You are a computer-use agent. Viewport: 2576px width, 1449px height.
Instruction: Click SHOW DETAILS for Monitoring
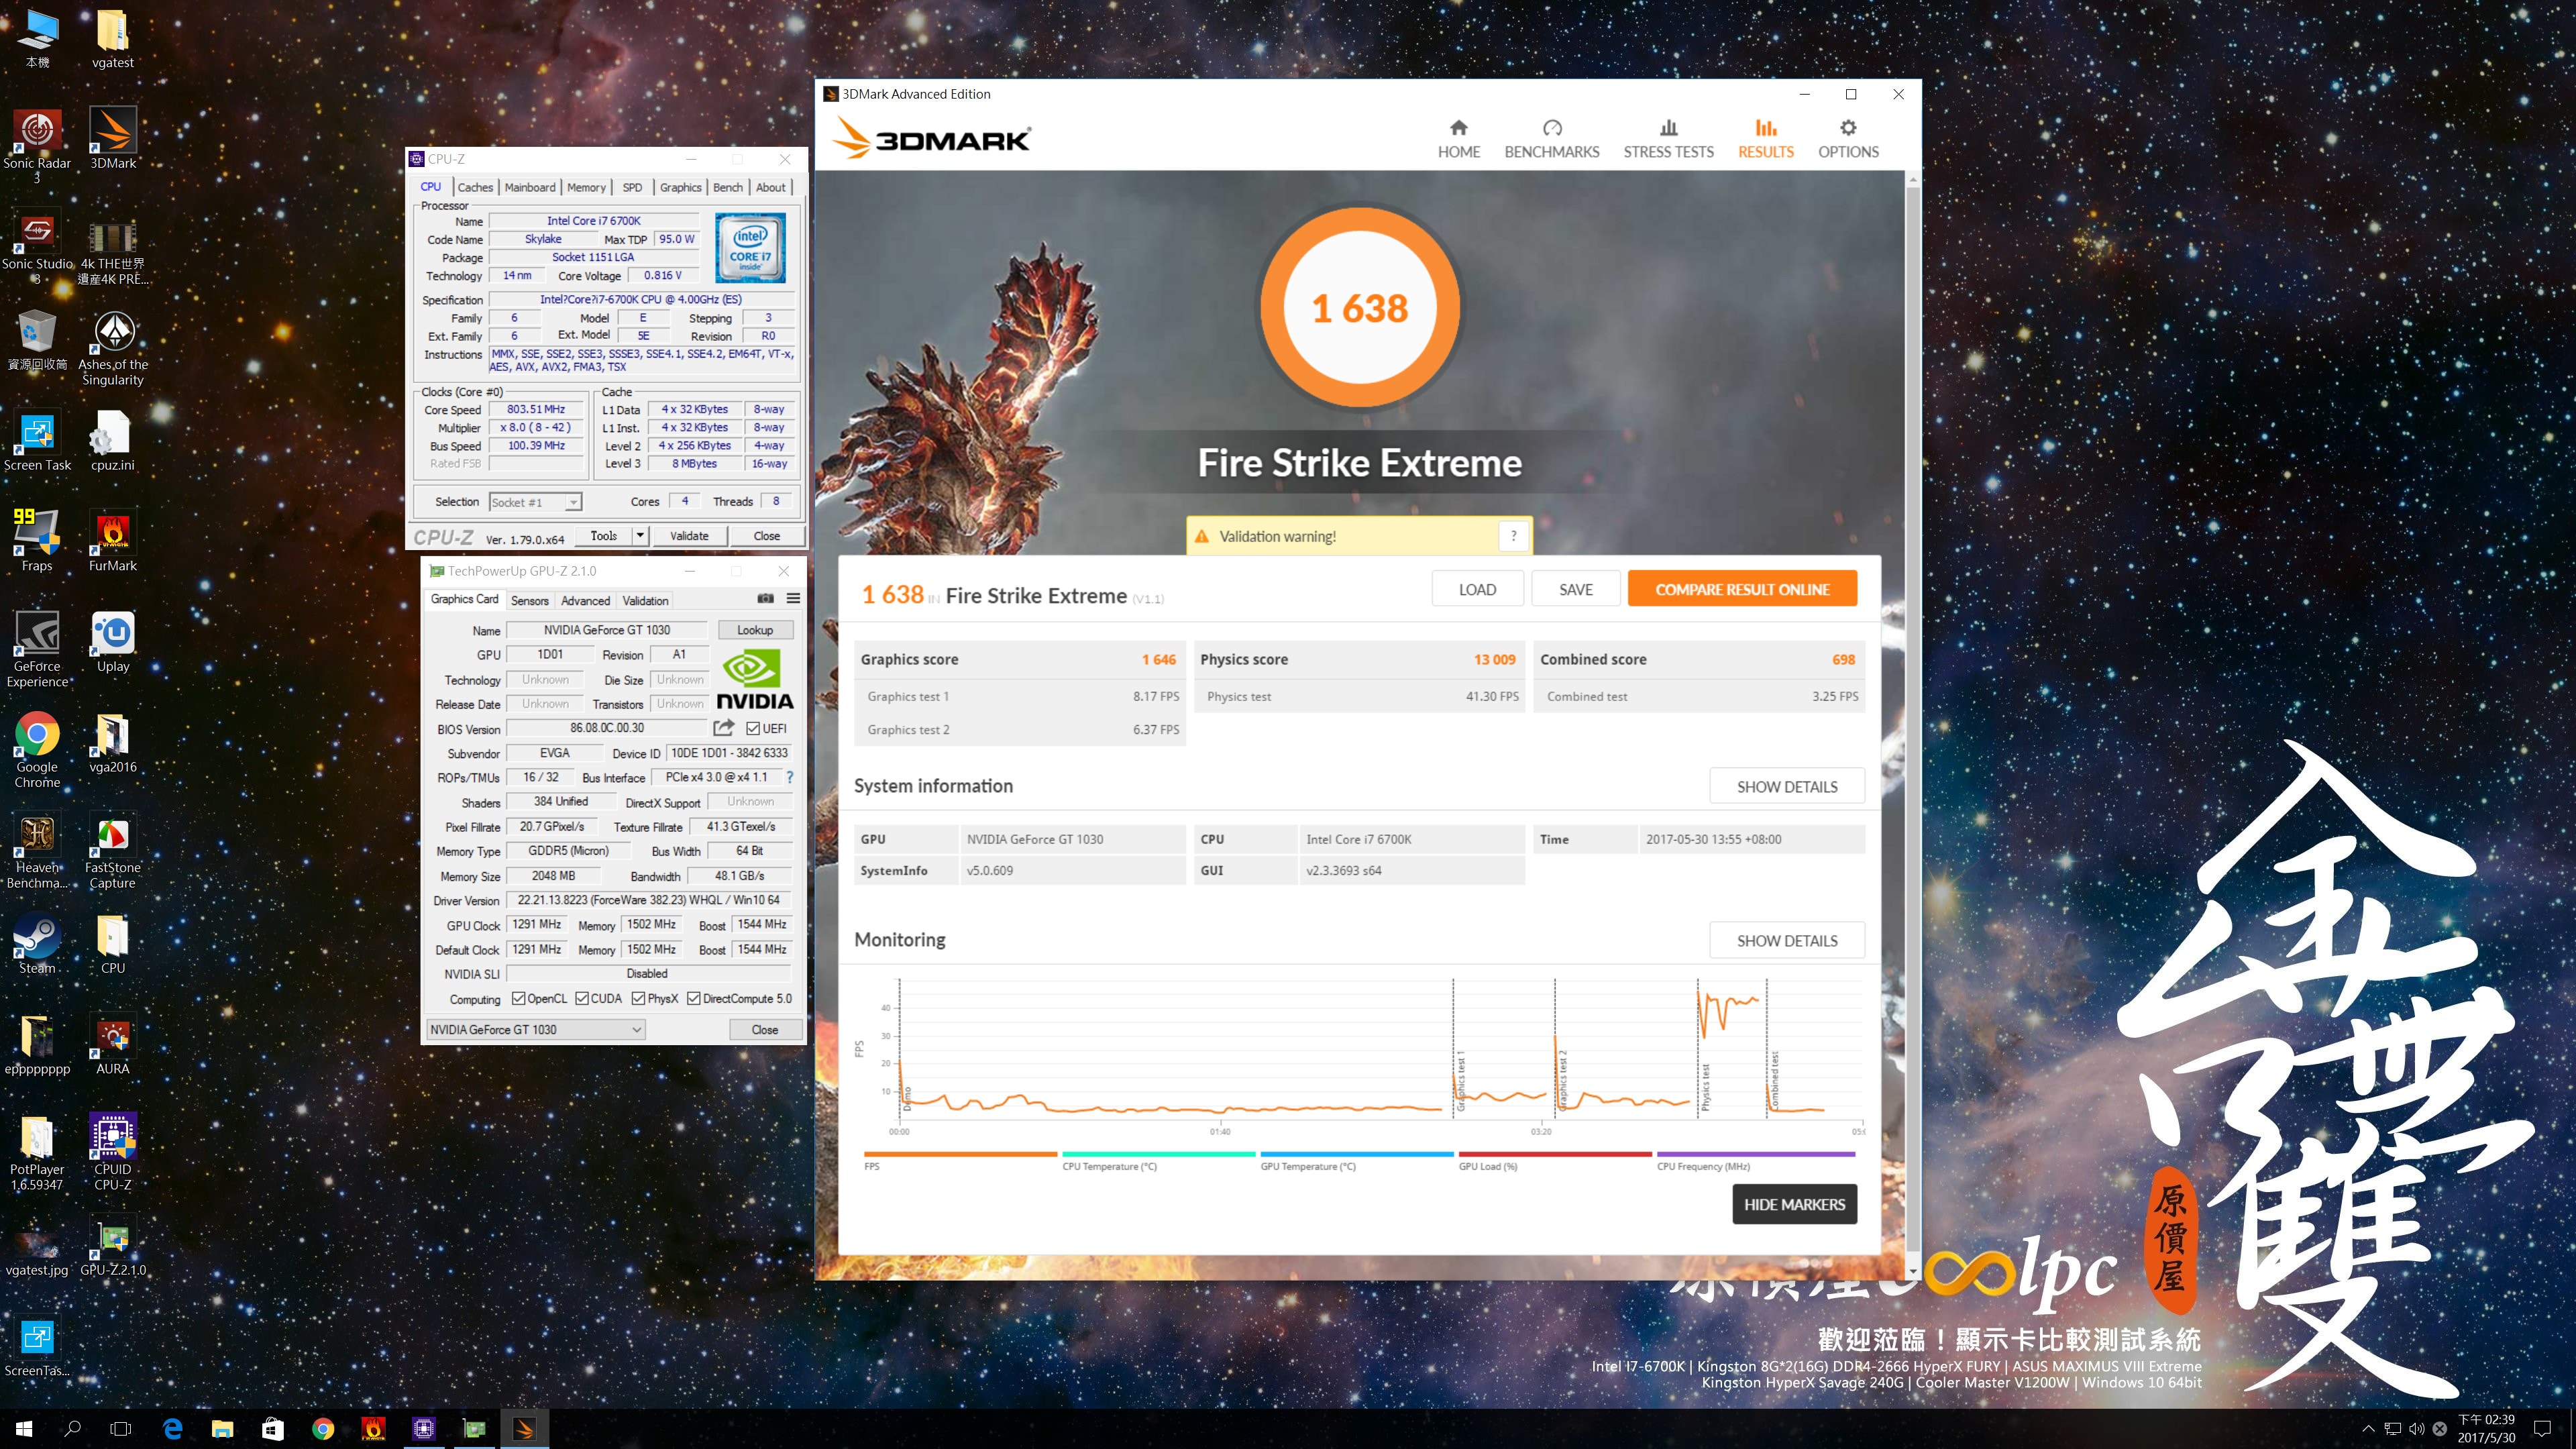(1786, 940)
